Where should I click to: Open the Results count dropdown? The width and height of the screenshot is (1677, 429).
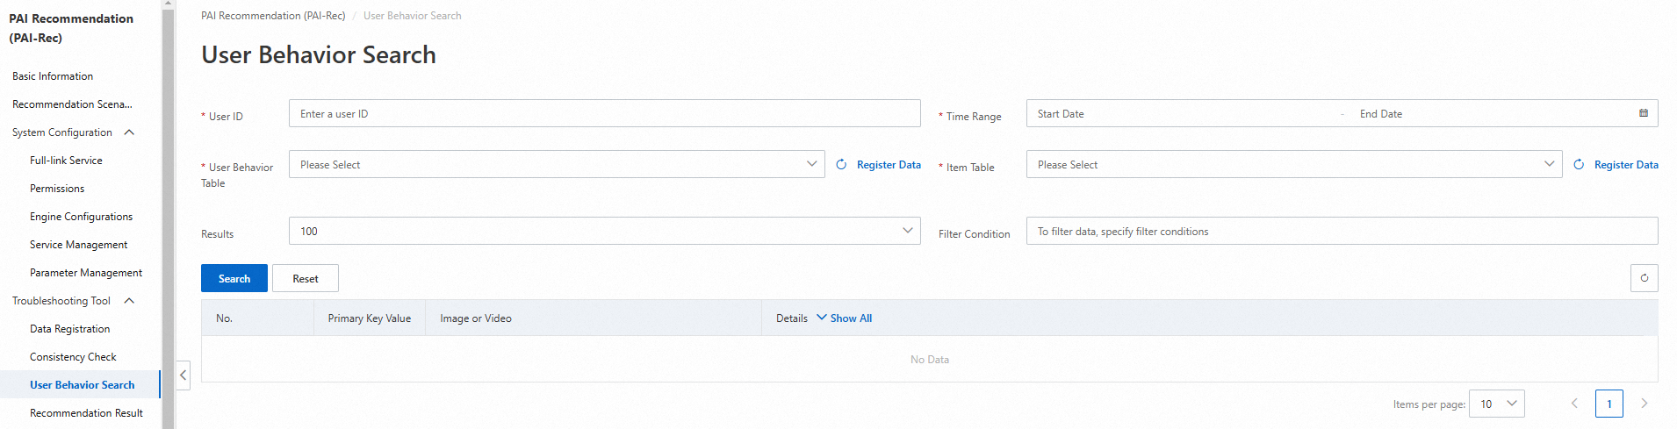[604, 232]
